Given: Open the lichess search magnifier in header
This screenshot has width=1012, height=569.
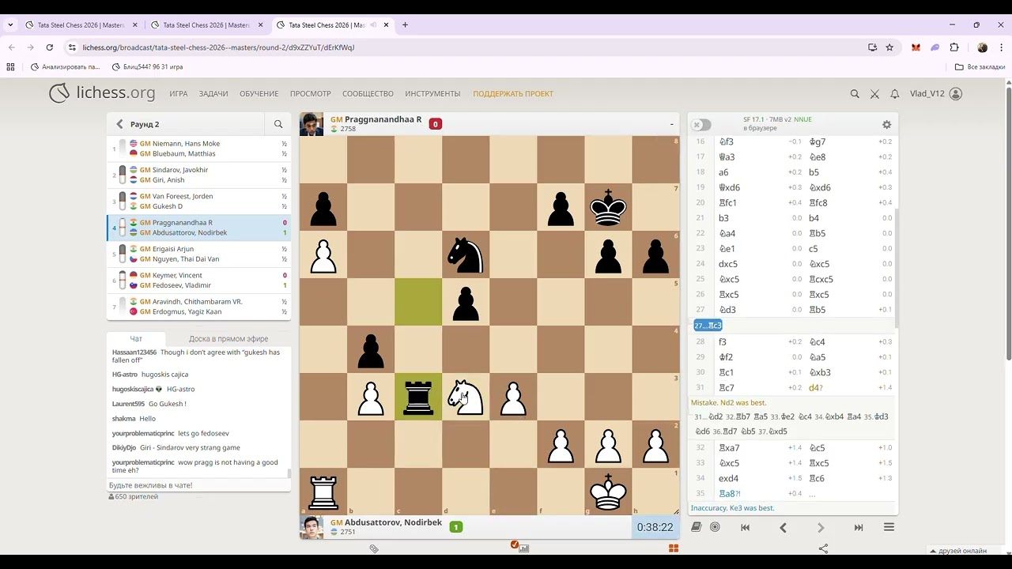Looking at the screenshot, I should pyautogui.click(x=855, y=93).
